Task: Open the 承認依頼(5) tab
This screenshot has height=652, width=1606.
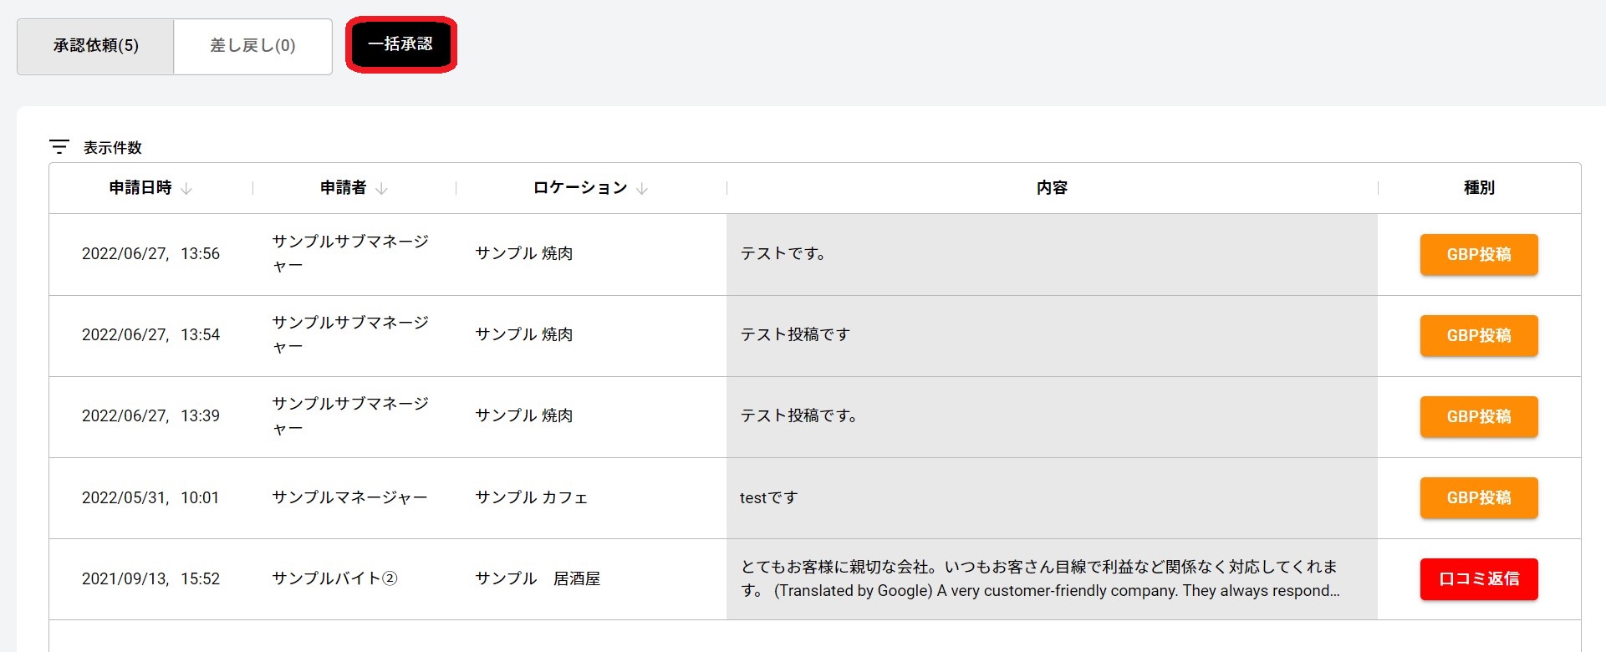Action: coord(96,46)
